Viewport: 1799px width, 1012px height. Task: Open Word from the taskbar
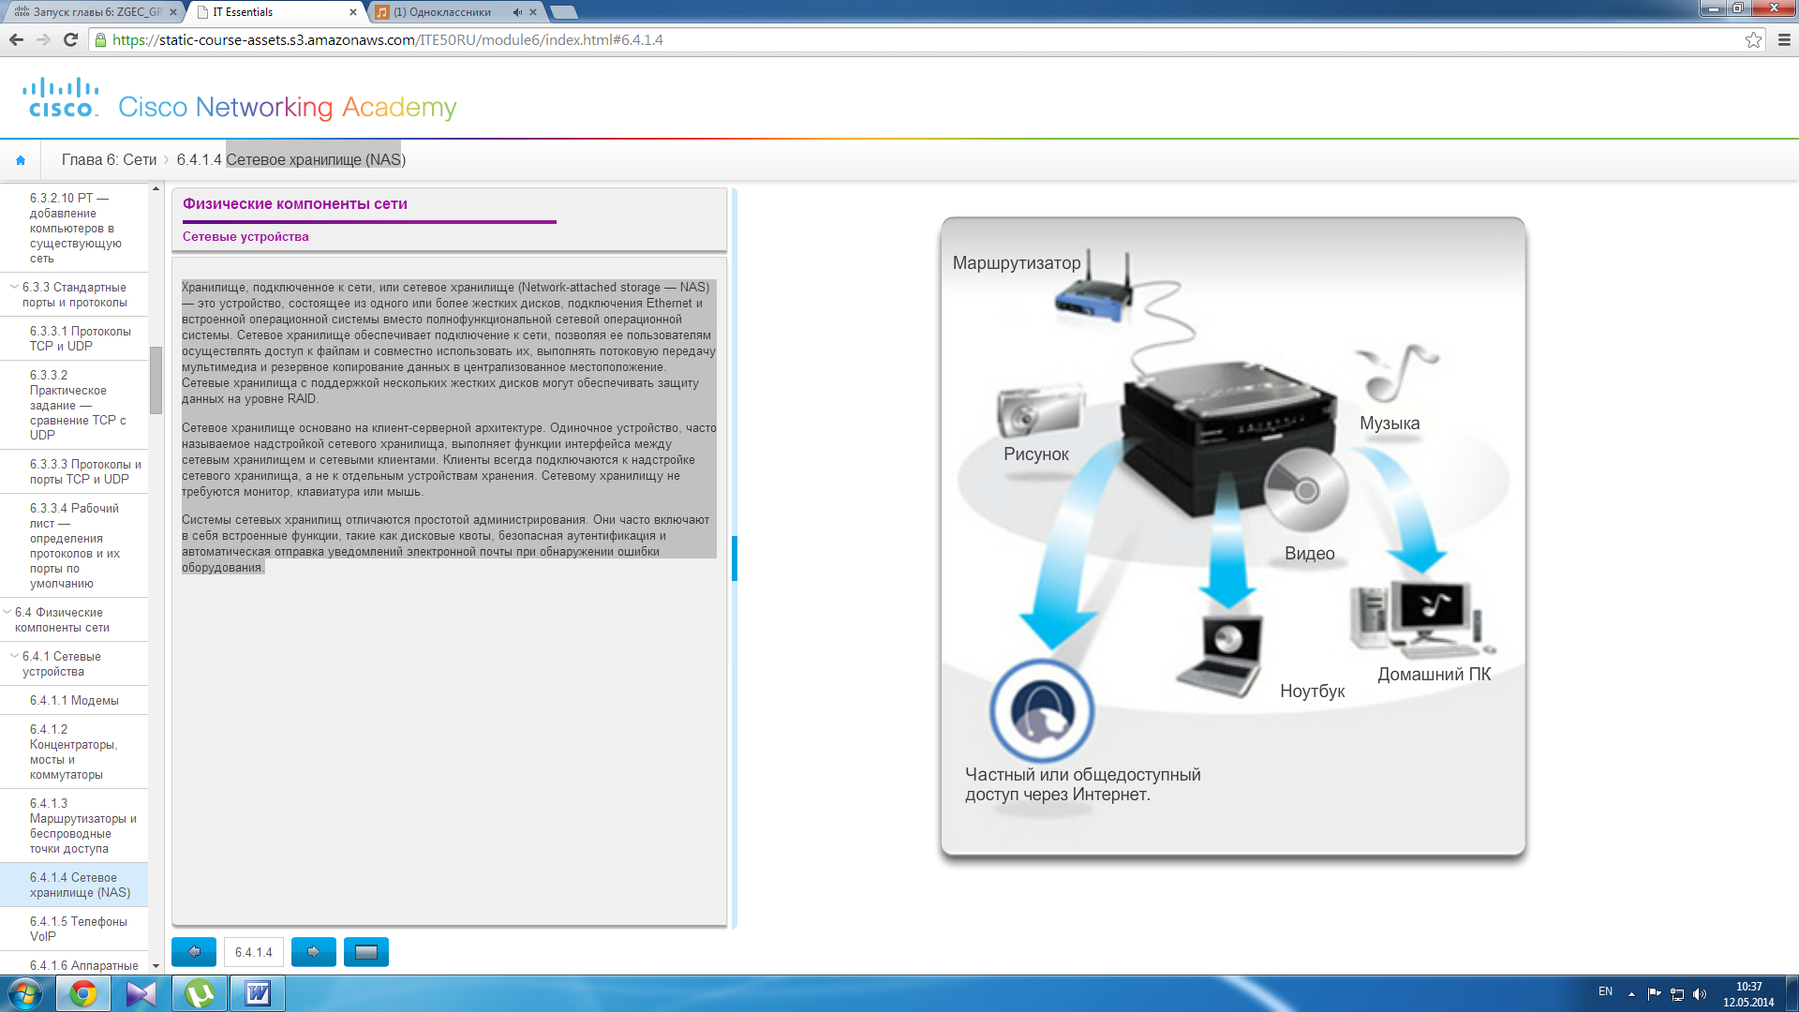click(258, 993)
